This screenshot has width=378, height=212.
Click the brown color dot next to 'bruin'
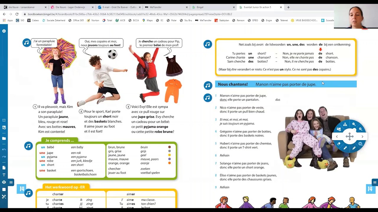pos(170,147)
